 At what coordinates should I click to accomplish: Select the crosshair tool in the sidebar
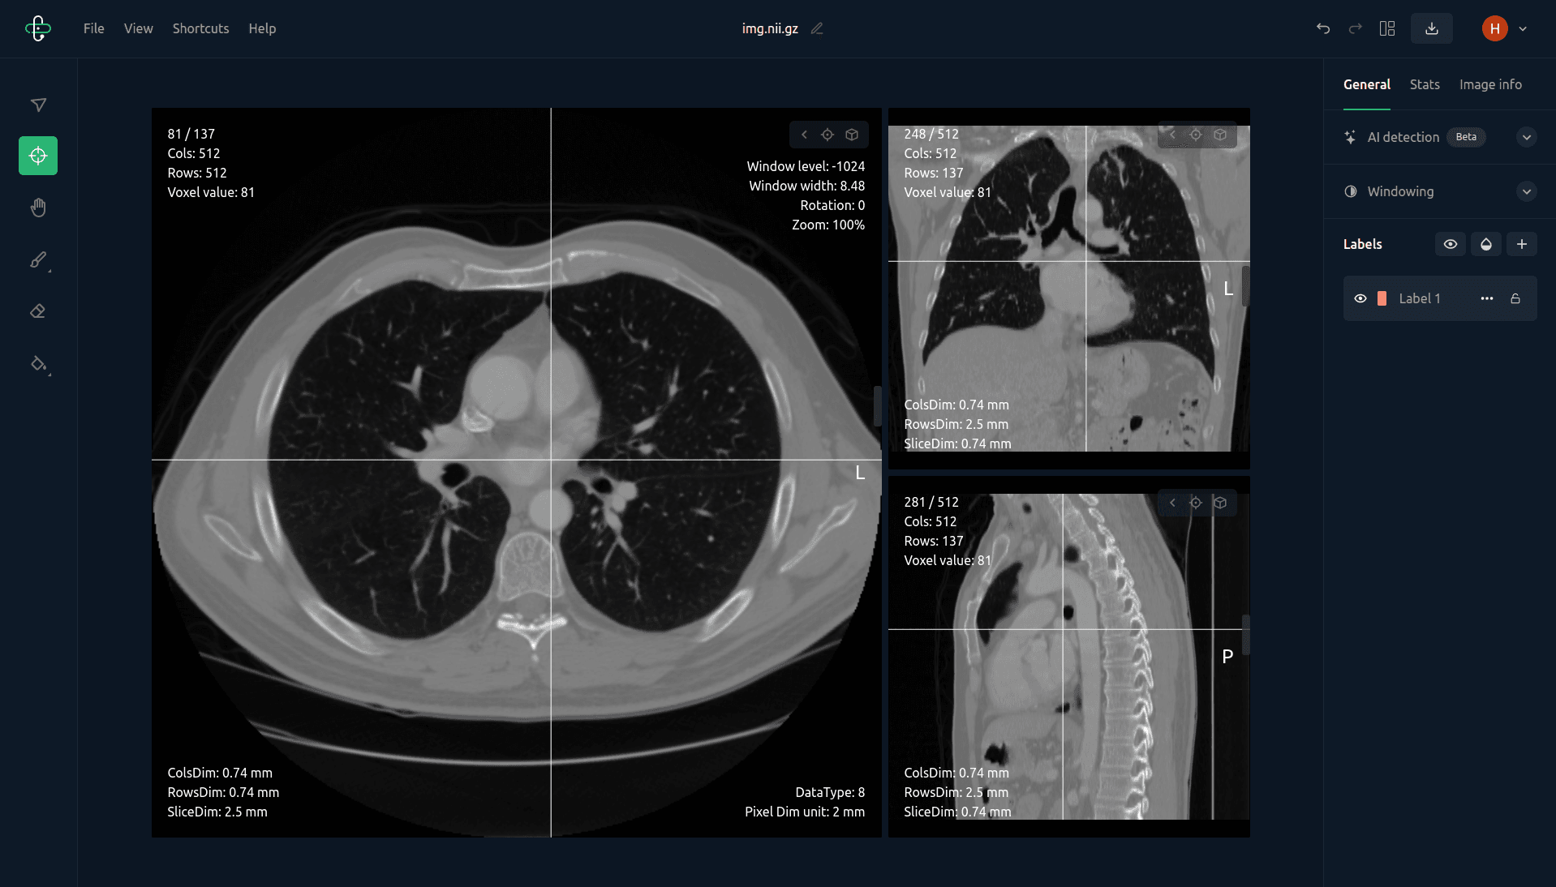[x=38, y=156]
